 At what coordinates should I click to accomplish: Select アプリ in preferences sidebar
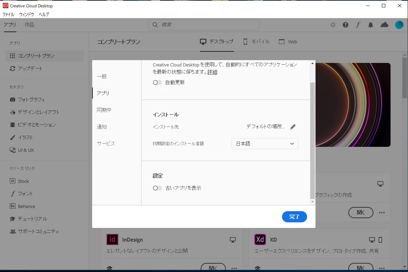coord(103,93)
